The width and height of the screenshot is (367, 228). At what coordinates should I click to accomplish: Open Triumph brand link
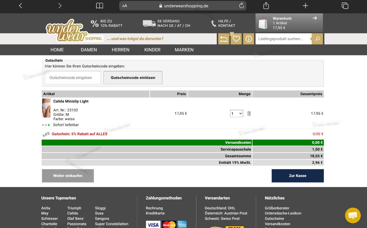(74, 208)
